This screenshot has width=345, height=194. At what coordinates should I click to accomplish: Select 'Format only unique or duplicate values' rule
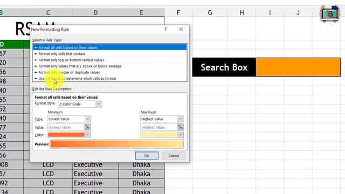coord(110,72)
